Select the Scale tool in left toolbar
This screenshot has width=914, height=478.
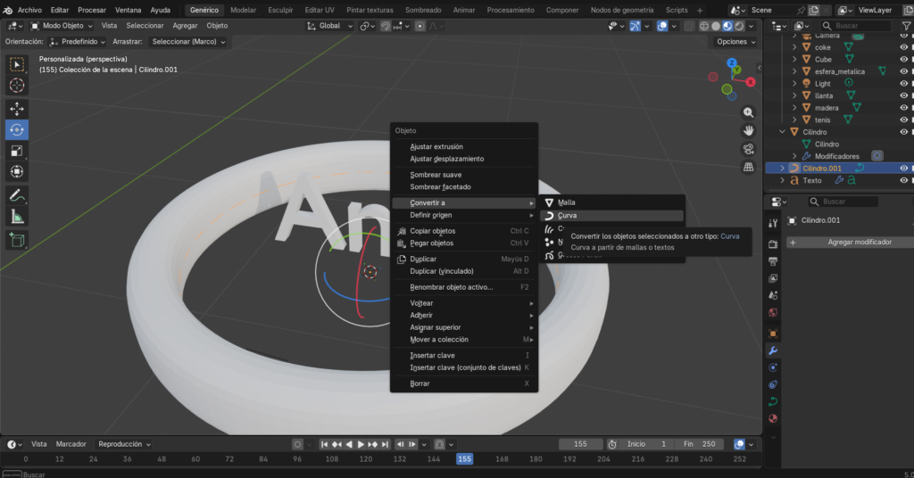point(17,151)
